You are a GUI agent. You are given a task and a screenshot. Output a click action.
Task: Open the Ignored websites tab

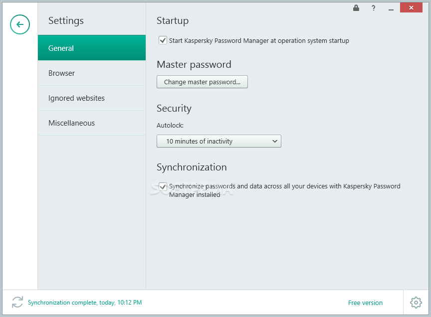92,98
